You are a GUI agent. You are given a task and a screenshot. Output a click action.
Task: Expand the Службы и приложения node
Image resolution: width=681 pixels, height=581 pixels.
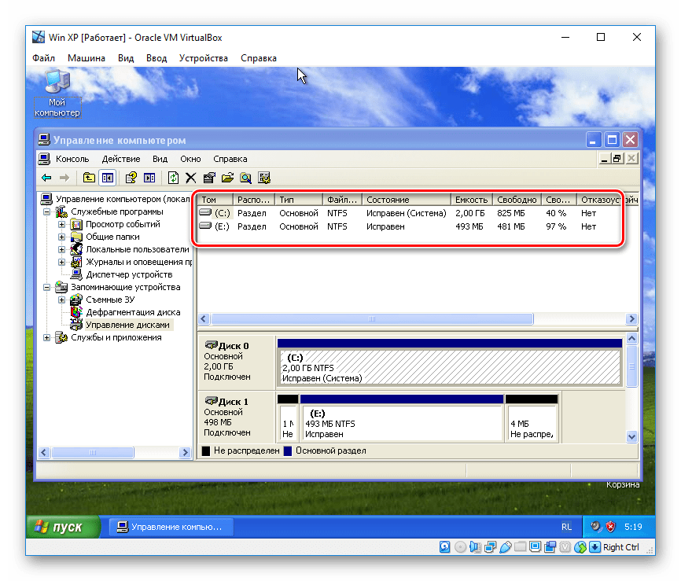click(x=46, y=338)
